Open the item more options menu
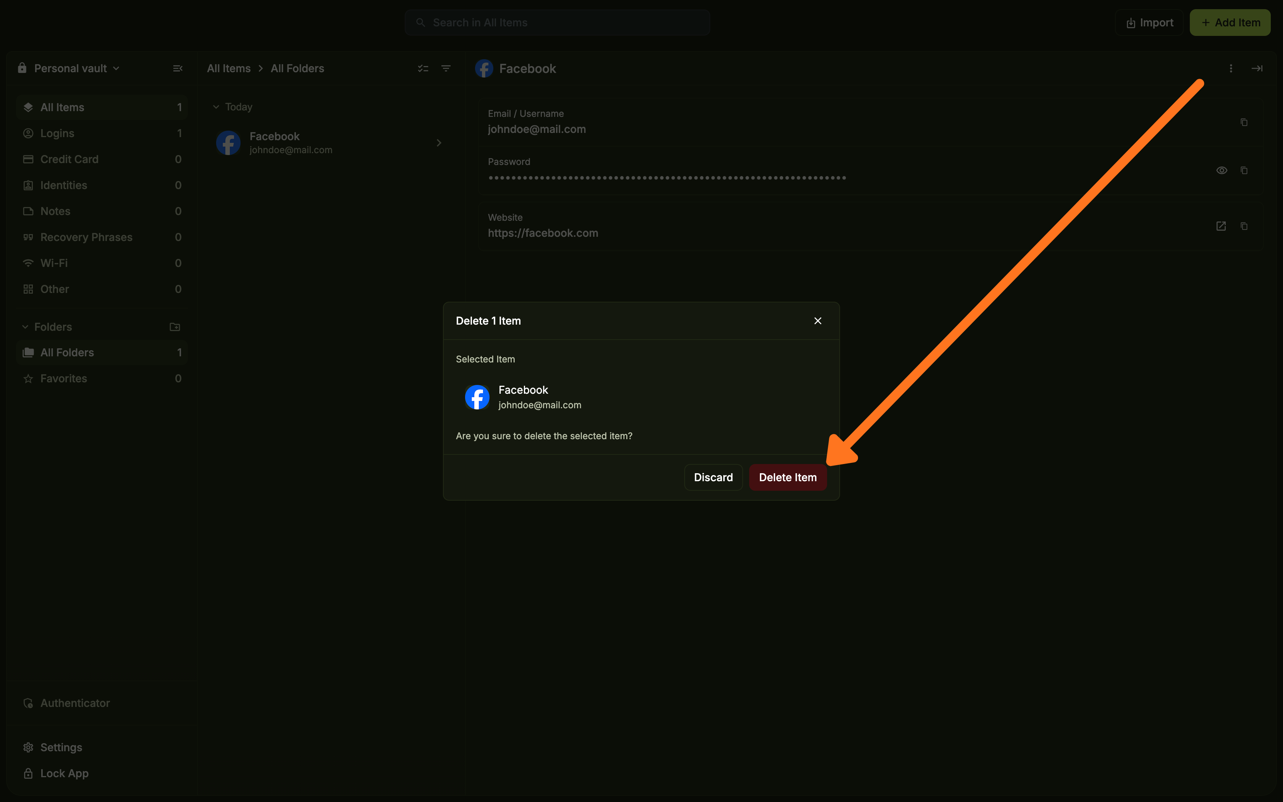This screenshot has width=1283, height=802. 1231,68
